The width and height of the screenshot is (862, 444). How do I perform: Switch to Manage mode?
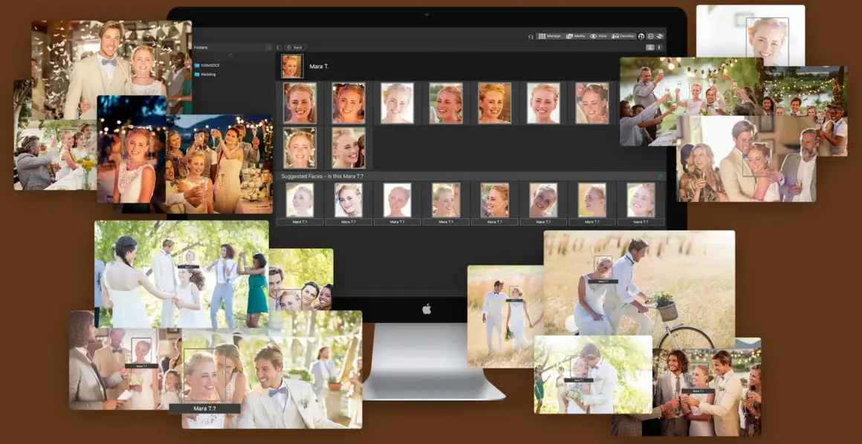[549, 36]
